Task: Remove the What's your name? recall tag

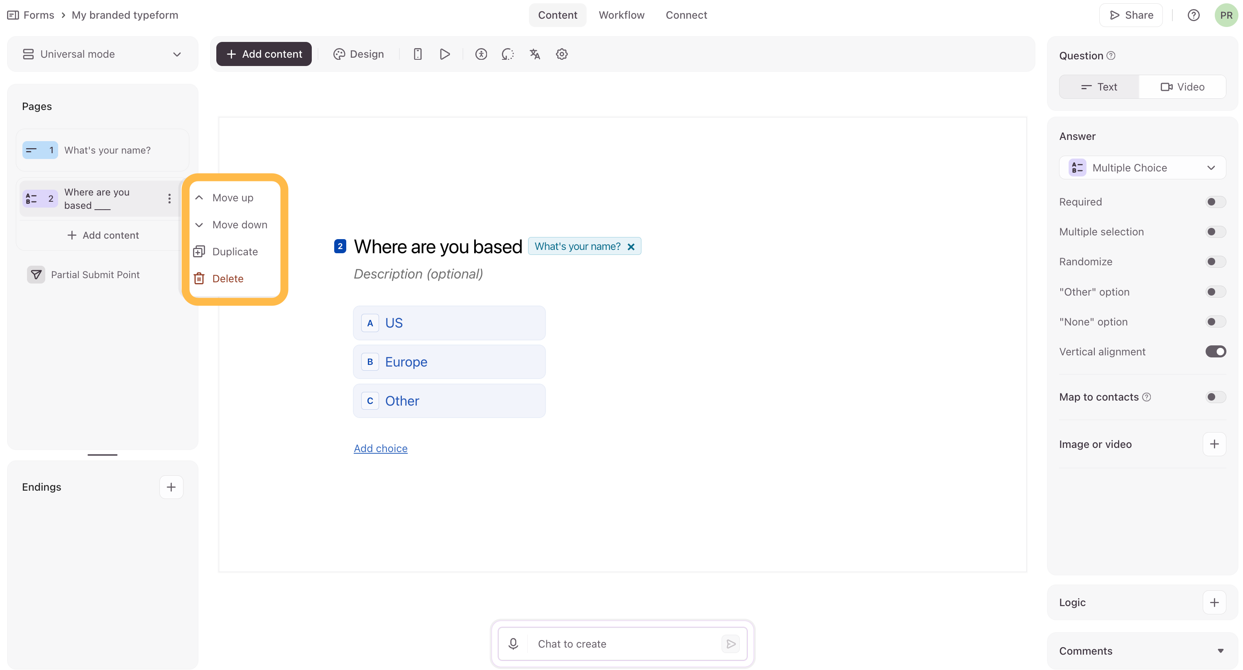Action: [631, 247]
